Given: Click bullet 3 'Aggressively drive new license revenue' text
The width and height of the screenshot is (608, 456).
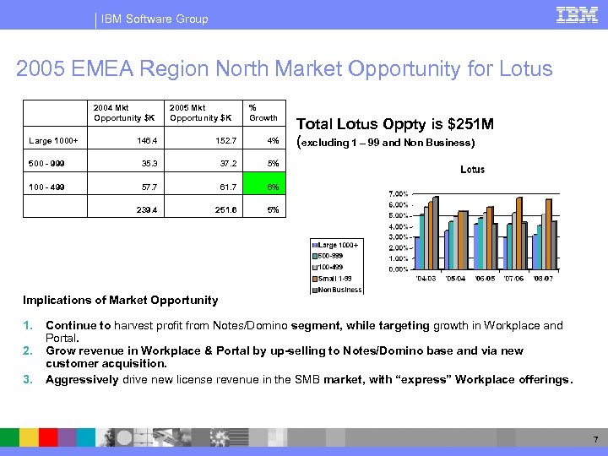Looking at the screenshot, I should (309, 379).
